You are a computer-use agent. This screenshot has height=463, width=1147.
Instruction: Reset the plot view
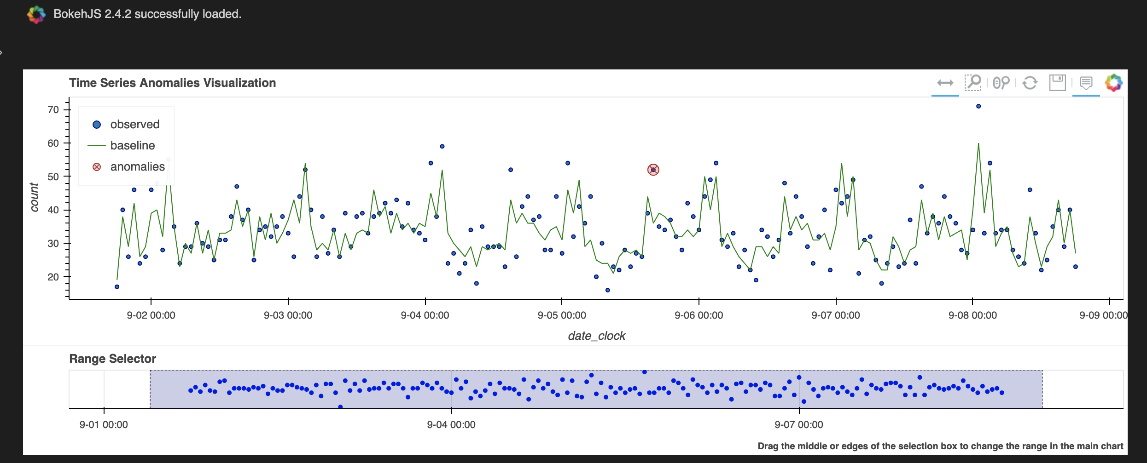1030,83
